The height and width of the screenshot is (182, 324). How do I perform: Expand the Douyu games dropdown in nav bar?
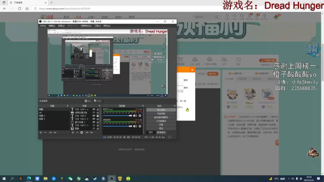(119, 17)
